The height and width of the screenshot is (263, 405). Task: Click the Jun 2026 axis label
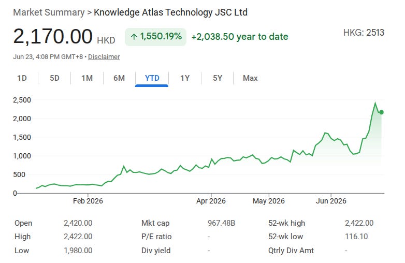click(x=331, y=201)
